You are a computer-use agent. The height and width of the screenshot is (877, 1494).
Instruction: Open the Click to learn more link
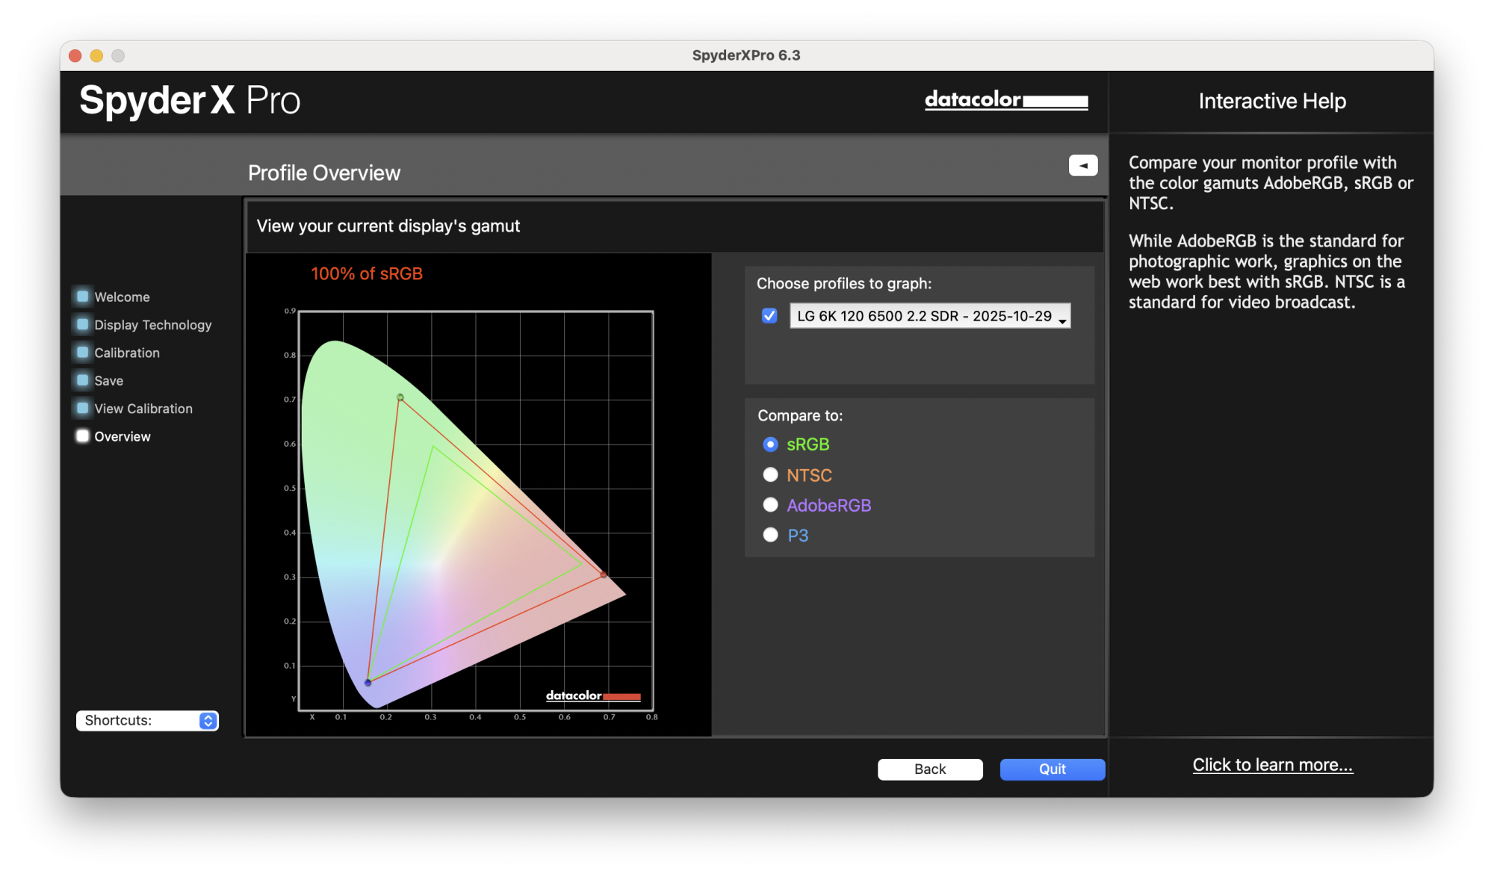1271,765
